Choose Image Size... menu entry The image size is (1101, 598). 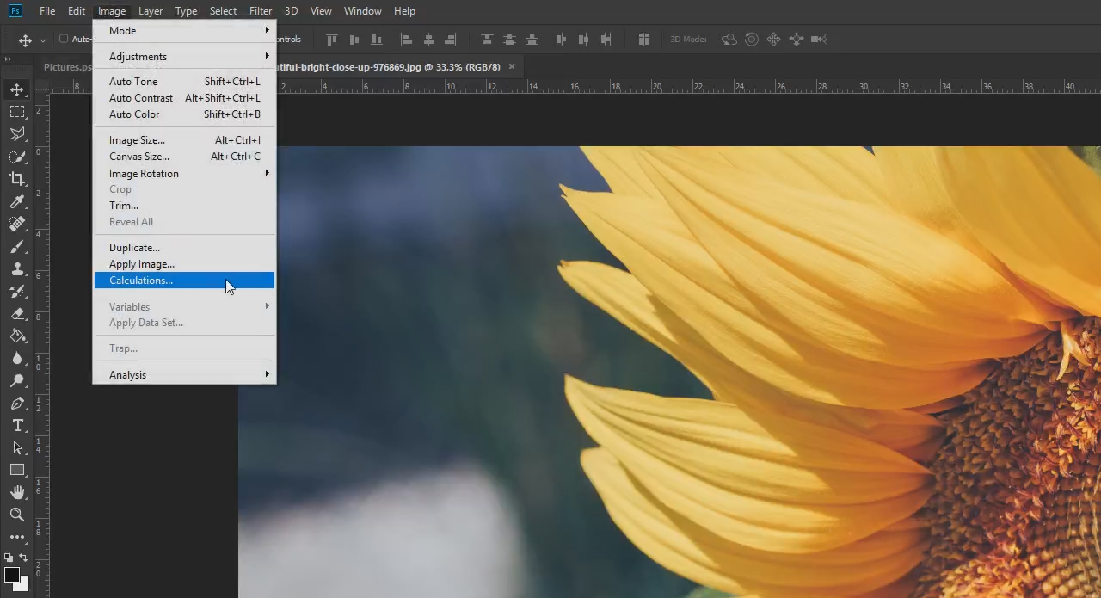point(184,140)
